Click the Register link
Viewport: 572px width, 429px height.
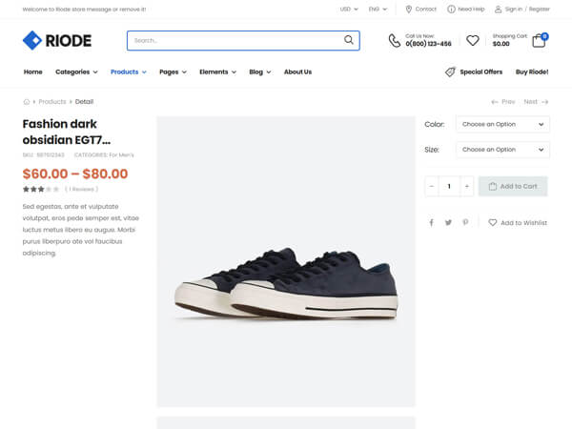540,10
